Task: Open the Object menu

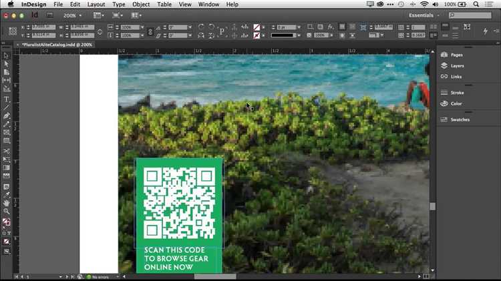Action: pos(141,5)
